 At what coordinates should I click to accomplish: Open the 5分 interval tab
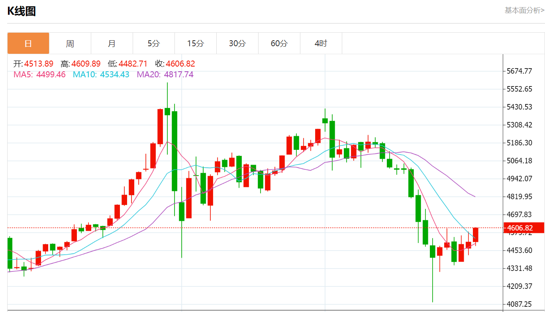click(154, 43)
